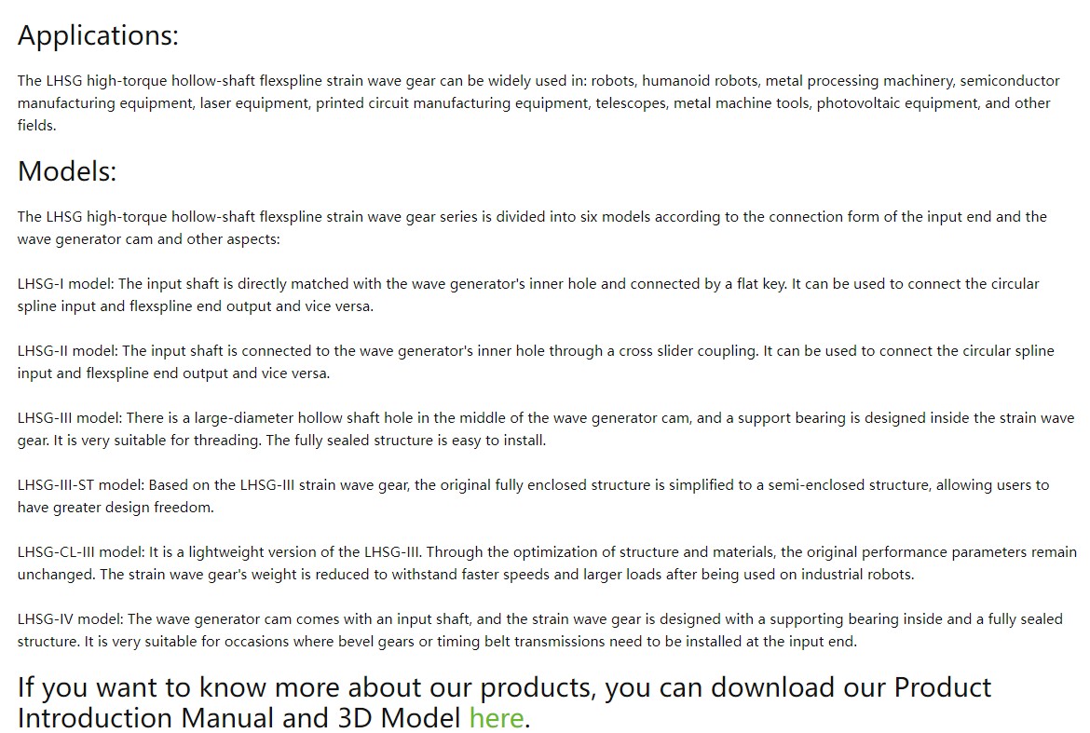Click the green 'here' download link
Viewport: 1090px width, 733px height.
(496, 718)
